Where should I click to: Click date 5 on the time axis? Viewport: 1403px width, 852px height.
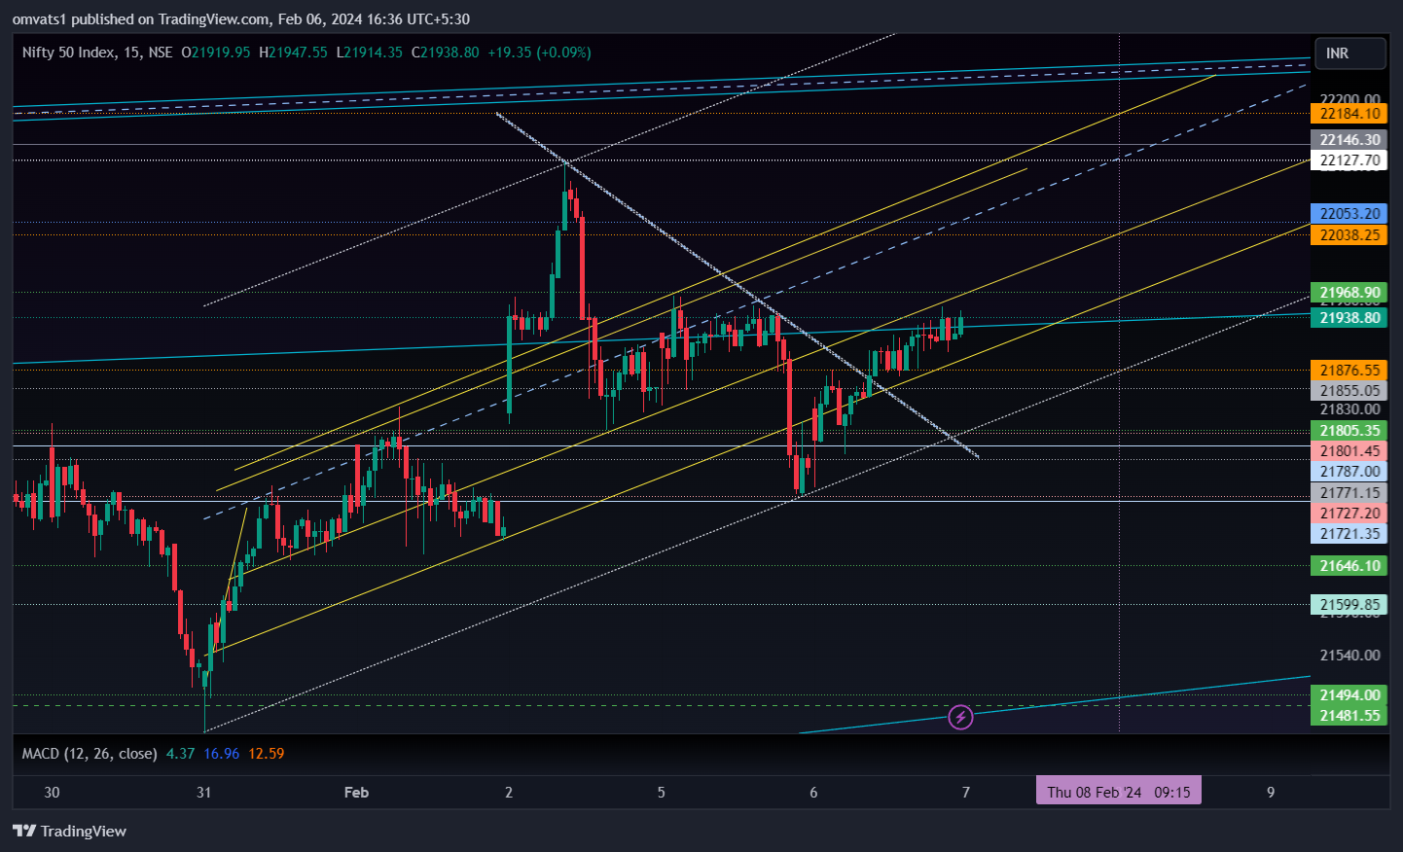click(x=662, y=793)
